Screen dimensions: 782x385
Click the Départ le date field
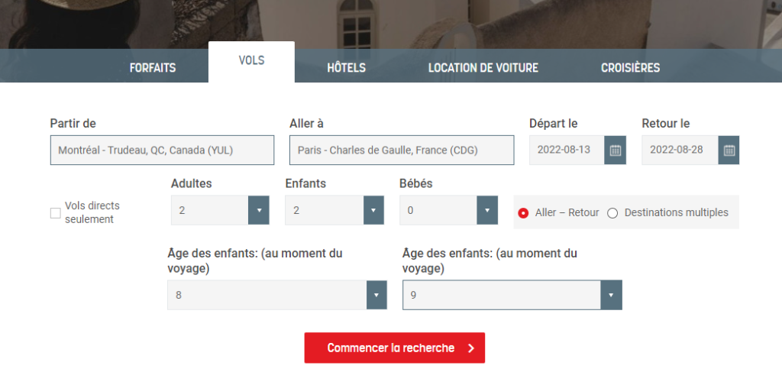pyautogui.click(x=566, y=150)
